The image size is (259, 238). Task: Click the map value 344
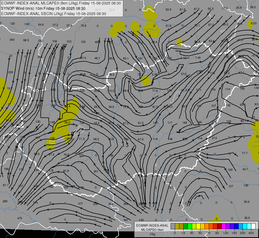pyautogui.click(x=111, y=204)
